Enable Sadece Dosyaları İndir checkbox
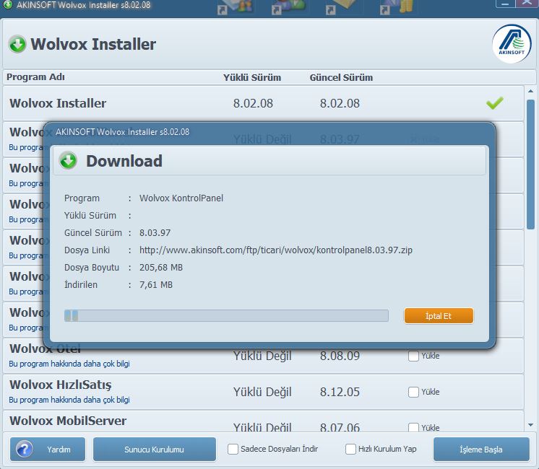This screenshot has height=469, width=539. click(233, 449)
